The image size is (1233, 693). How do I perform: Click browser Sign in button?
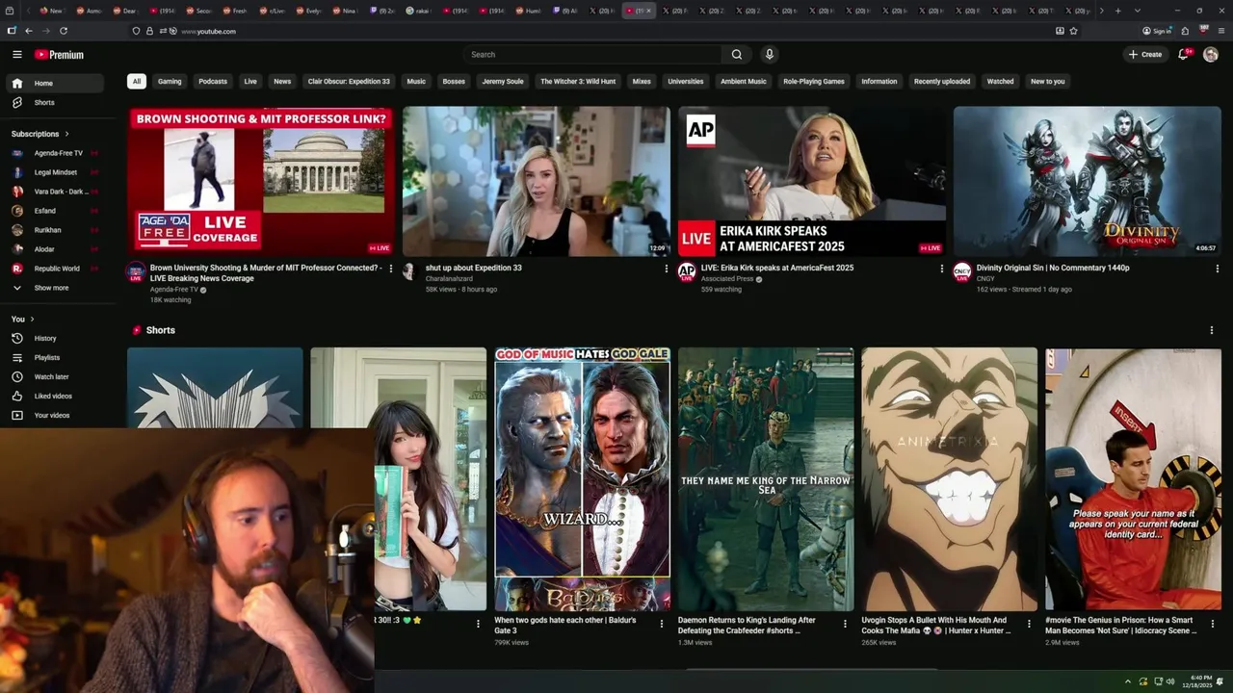click(1157, 31)
